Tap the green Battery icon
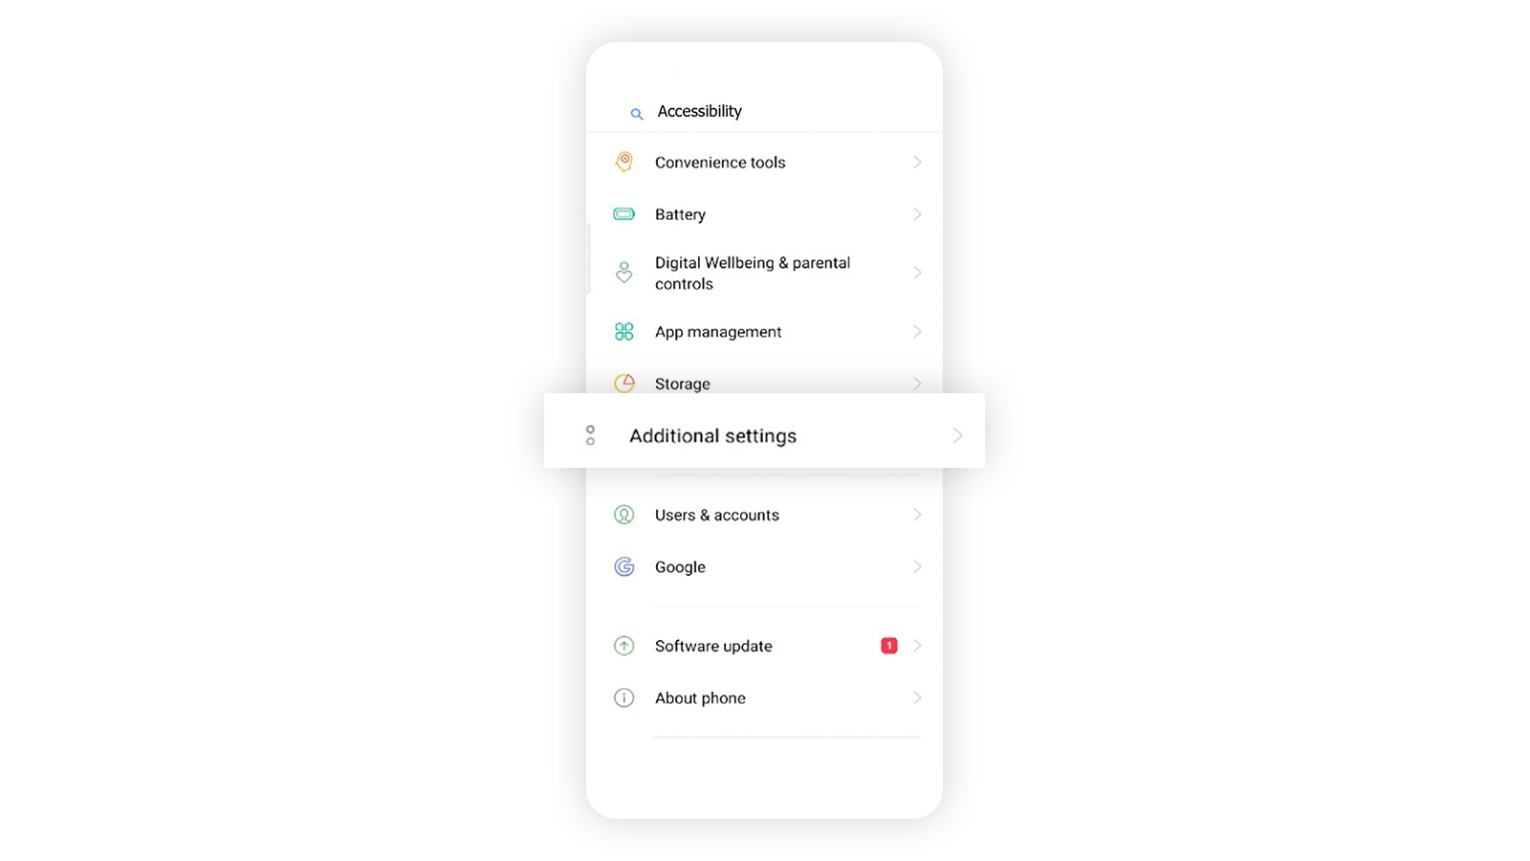This screenshot has width=1530, height=861. point(623,214)
